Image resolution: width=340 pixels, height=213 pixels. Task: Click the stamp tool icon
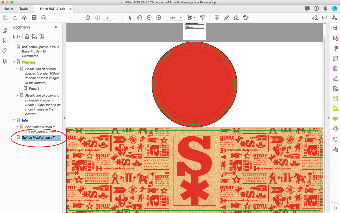point(246,18)
